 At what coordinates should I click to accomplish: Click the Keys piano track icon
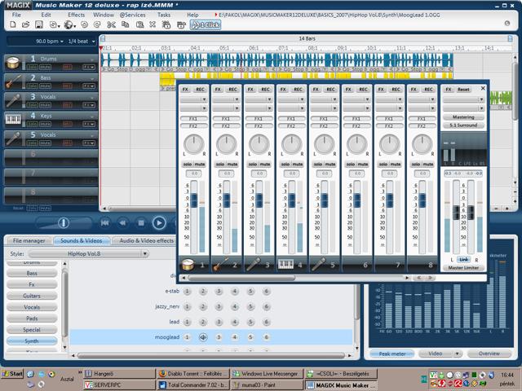point(13,119)
